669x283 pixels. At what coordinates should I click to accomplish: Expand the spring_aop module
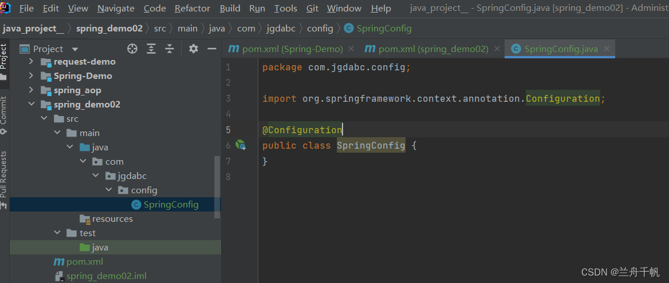pyautogui.click(x=30, y=90)
